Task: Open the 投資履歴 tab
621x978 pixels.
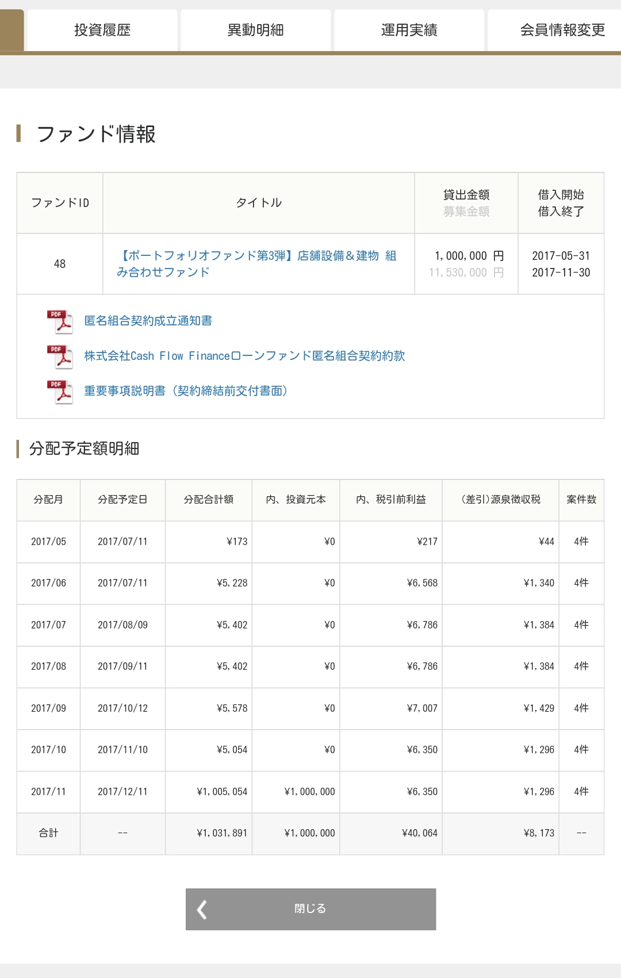Action: pyautogui.click(x=102, y=30)
